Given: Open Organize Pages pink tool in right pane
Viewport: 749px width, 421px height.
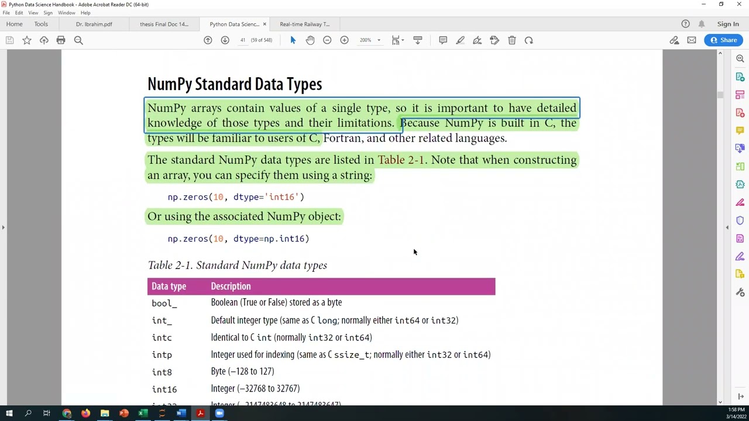Looking at the screenshot, I should 740,95.
